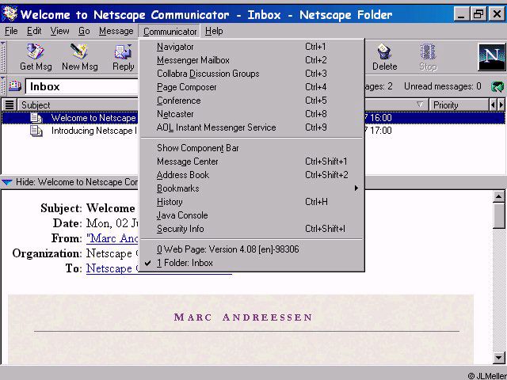Open Address Book from menu
Screen dimensions: 507x380
click(252, 175)
